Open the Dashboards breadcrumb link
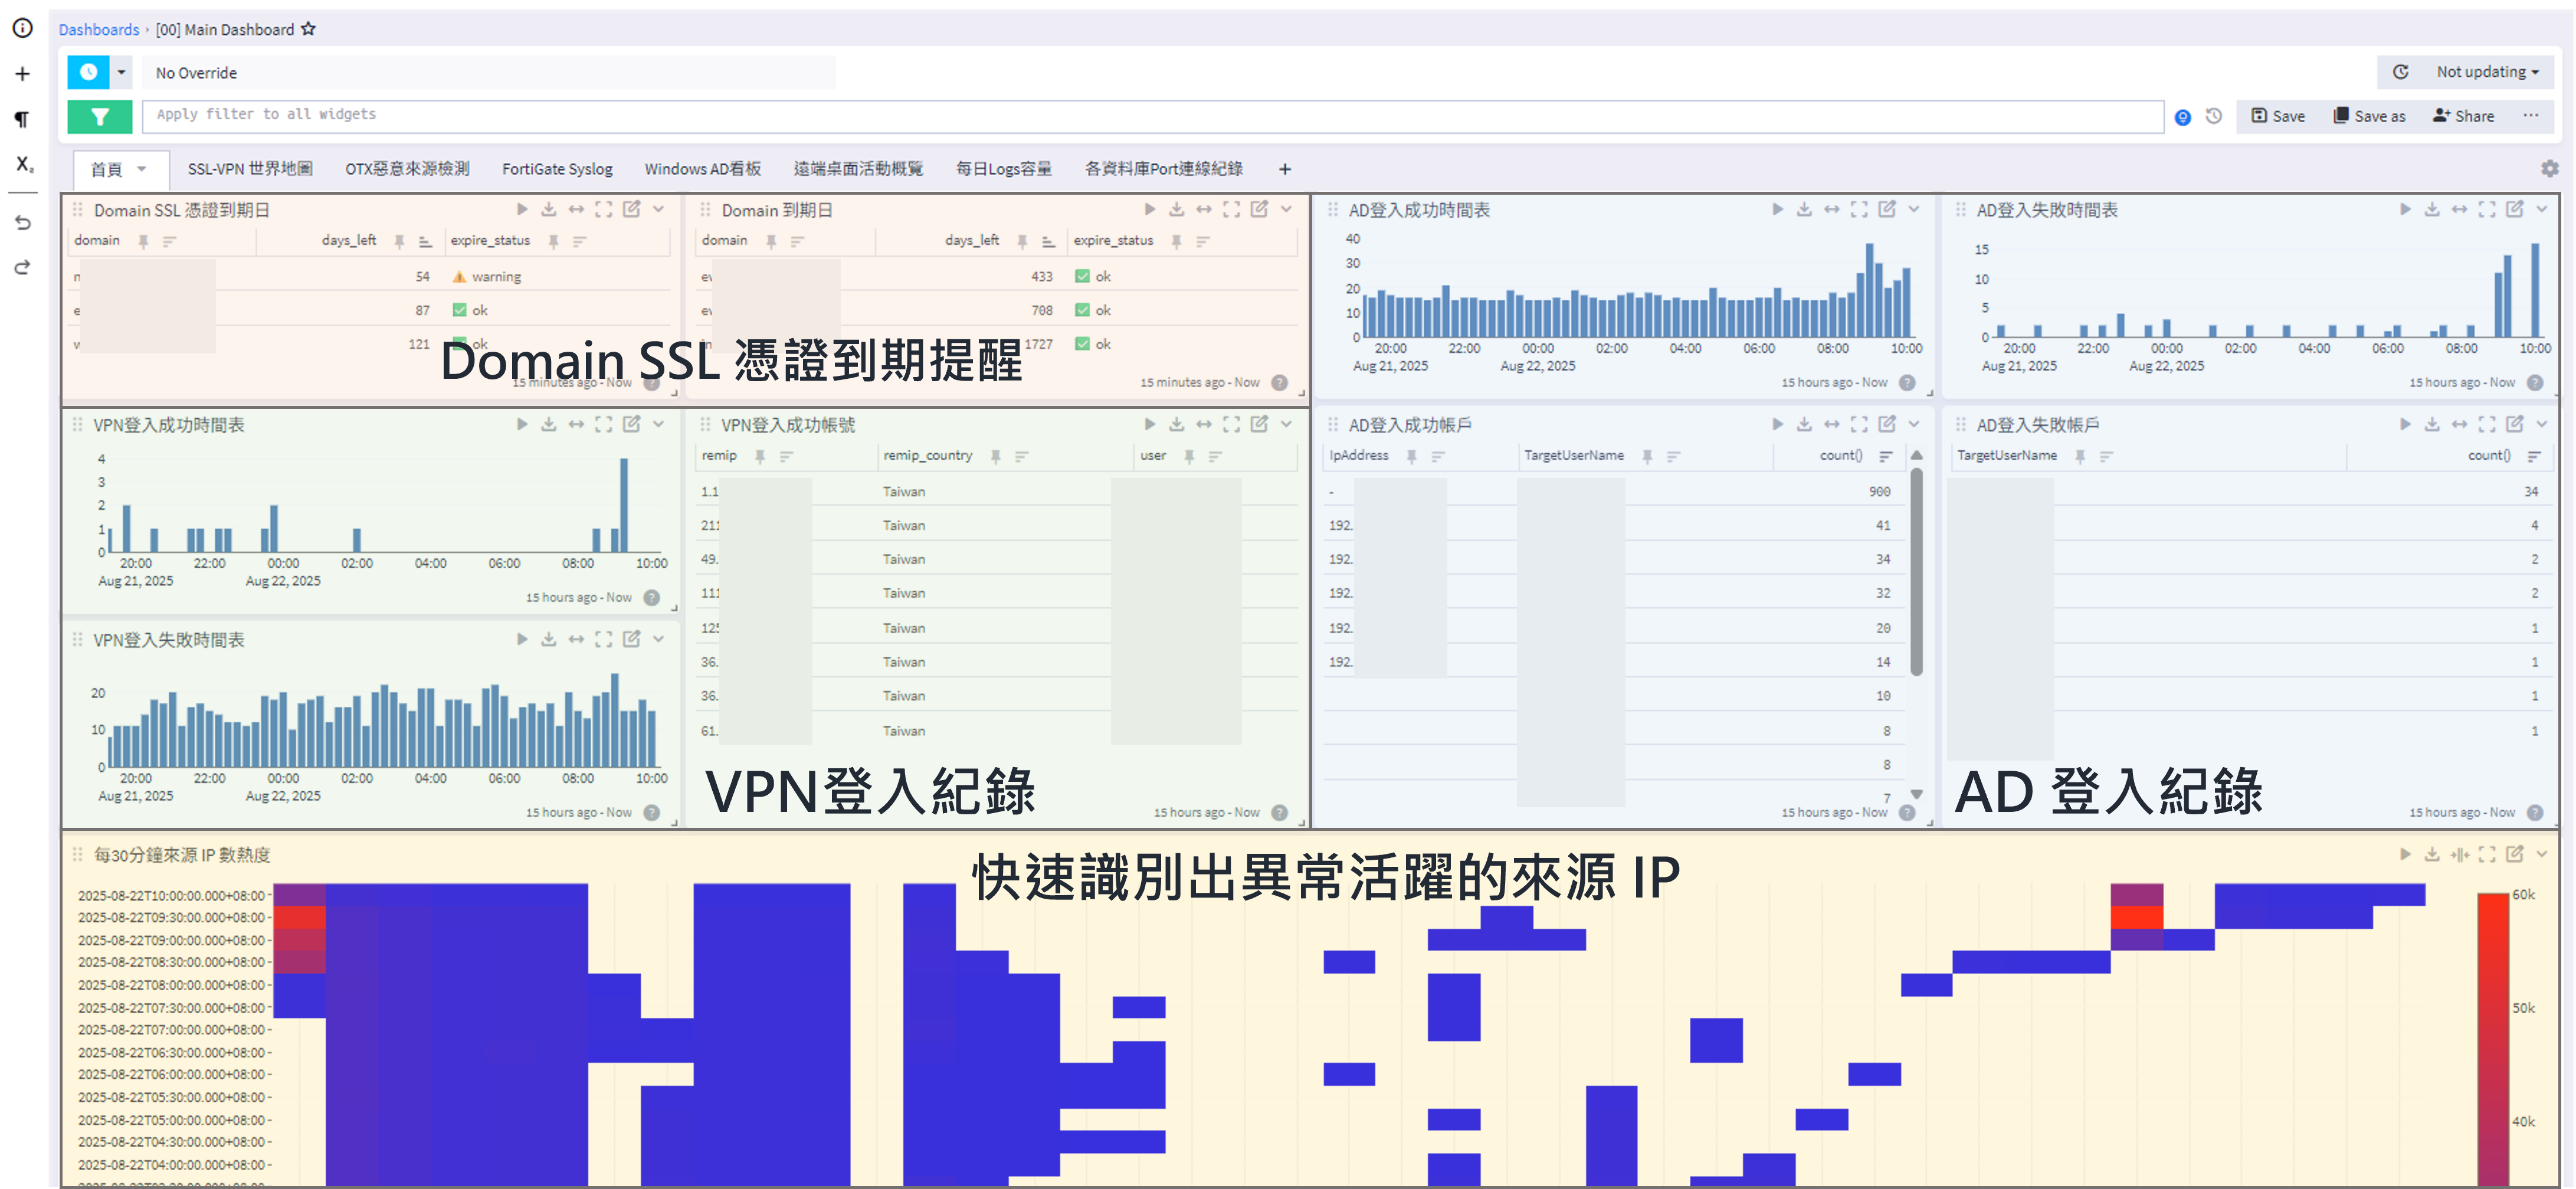This screenshot has height=1189, width=2576. [98, 29]
